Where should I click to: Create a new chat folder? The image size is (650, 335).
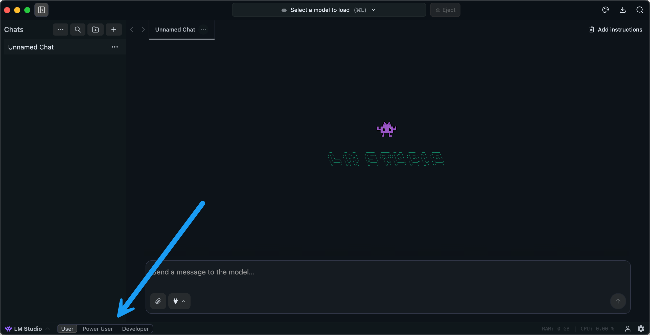click(96, 30)
